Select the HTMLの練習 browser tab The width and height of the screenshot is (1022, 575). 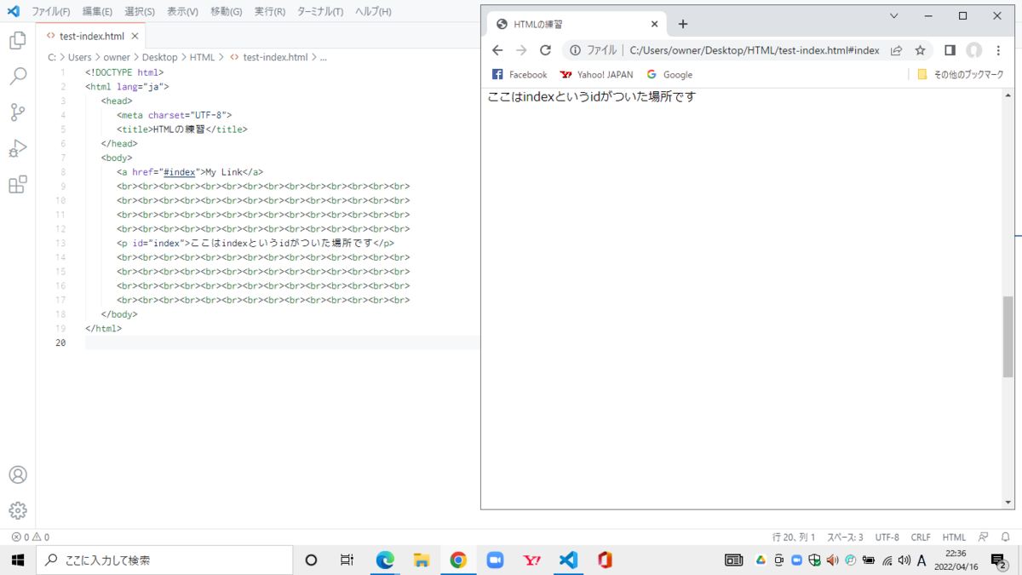(575, 24)
